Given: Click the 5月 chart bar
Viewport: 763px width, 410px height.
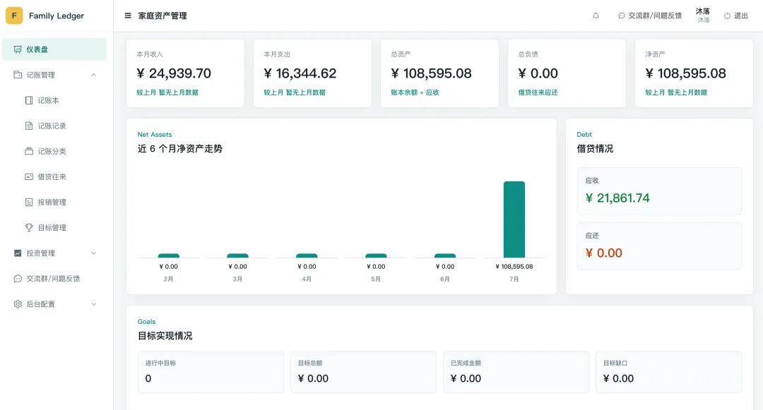Looking at the screenshot, I should [x=376, y=255].
